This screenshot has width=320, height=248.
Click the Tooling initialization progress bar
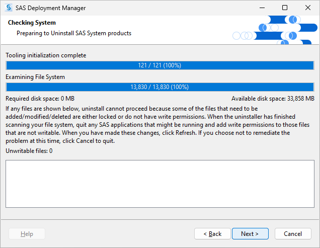(159, 65)
